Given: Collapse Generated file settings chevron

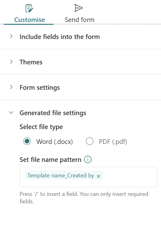Looking at the screenshot, I should pos(11,113).
